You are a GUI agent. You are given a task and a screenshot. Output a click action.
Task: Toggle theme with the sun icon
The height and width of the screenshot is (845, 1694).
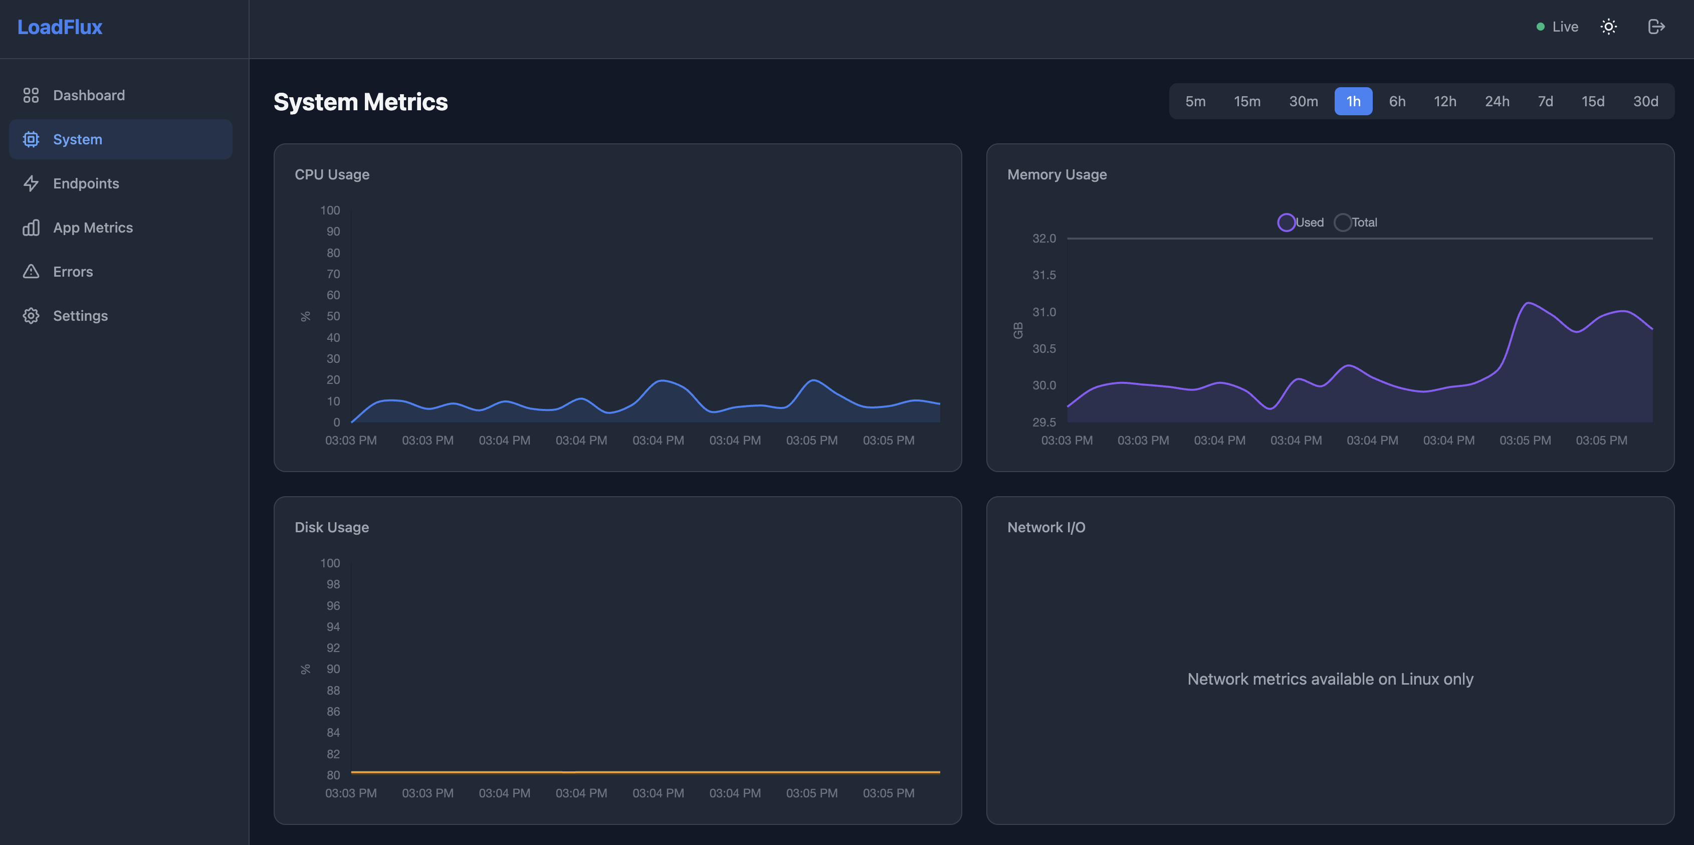[1609, 26]
